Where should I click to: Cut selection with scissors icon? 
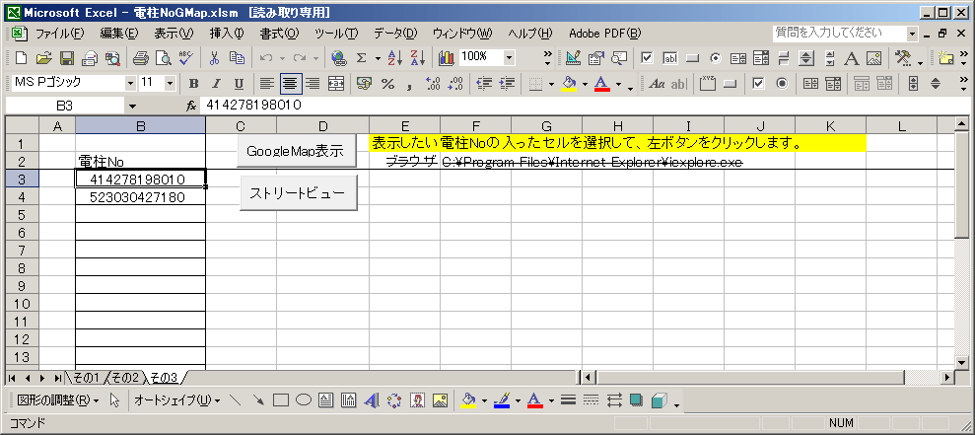click(x=215, y=58)
